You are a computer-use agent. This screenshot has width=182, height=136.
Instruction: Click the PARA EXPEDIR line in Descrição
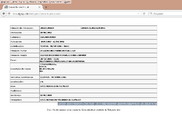tap(48, 64)
